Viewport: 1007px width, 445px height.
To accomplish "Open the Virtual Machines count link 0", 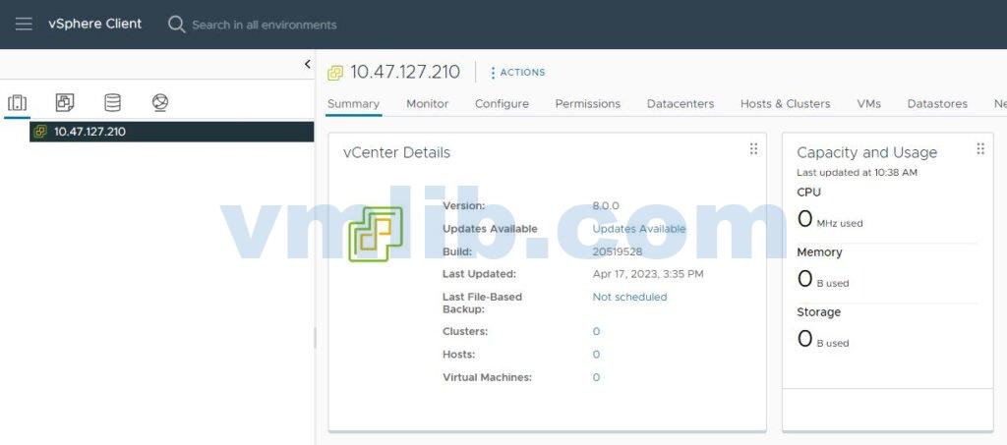I will coord(596,377).
